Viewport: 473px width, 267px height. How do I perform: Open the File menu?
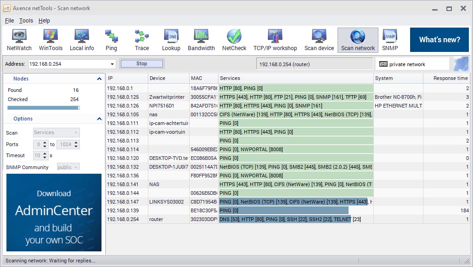tap(9, 21)
